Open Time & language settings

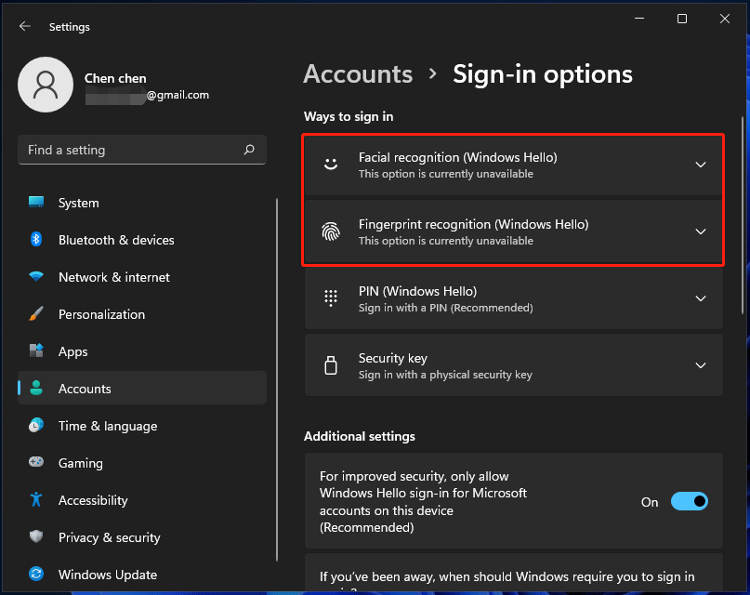coord(142,426)
